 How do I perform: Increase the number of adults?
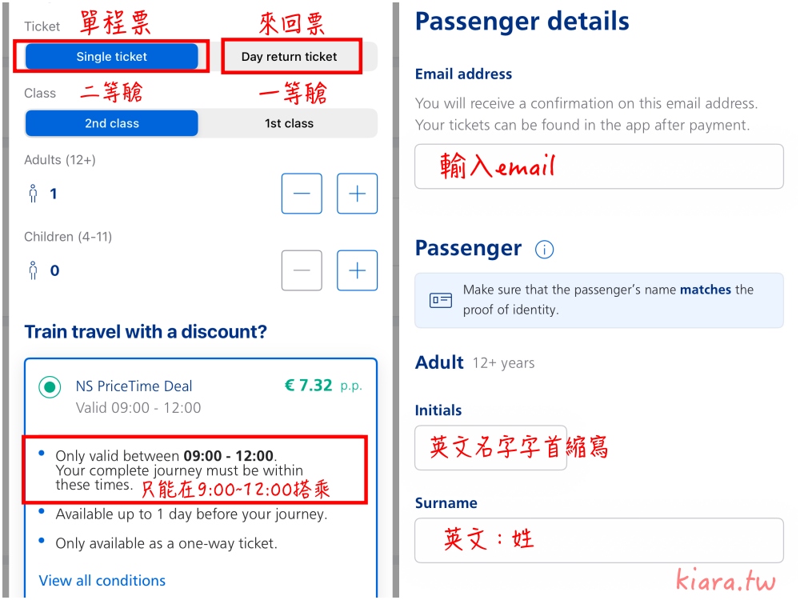coord(357,194)
